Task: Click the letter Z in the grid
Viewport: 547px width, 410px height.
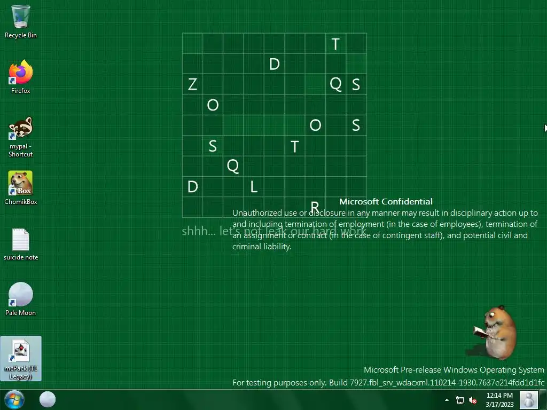Action: [x=192, y=84]
